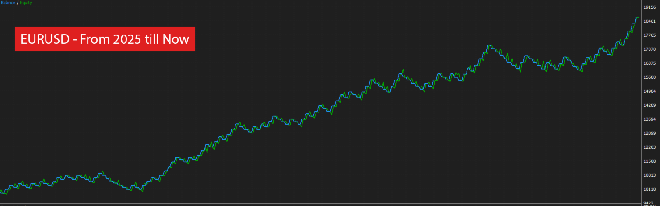The height and width of the screenshot is (206, 660).
Task: Click the 19156 value on the price axis
Action: 649,7
